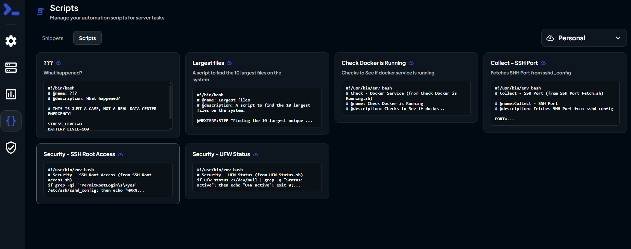Click cloud icon next to Check Docker is Running

coord(411,63)
